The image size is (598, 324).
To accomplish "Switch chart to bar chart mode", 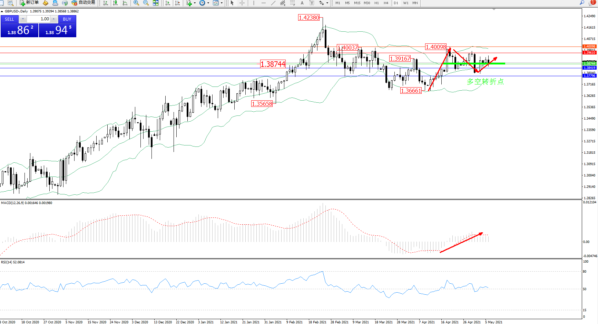I will [106, 3].
